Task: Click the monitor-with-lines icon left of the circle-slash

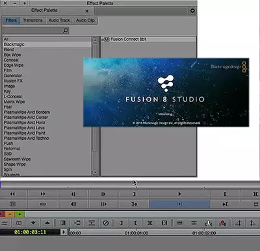Action: 92,223
